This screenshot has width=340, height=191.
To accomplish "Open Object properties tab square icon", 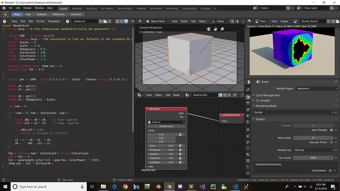I will [248, 129].
